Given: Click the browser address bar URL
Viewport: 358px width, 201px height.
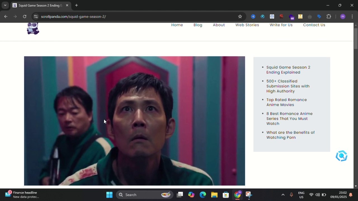Looking at the screenshot, I should pyautogui.click(x=73, y=16).
